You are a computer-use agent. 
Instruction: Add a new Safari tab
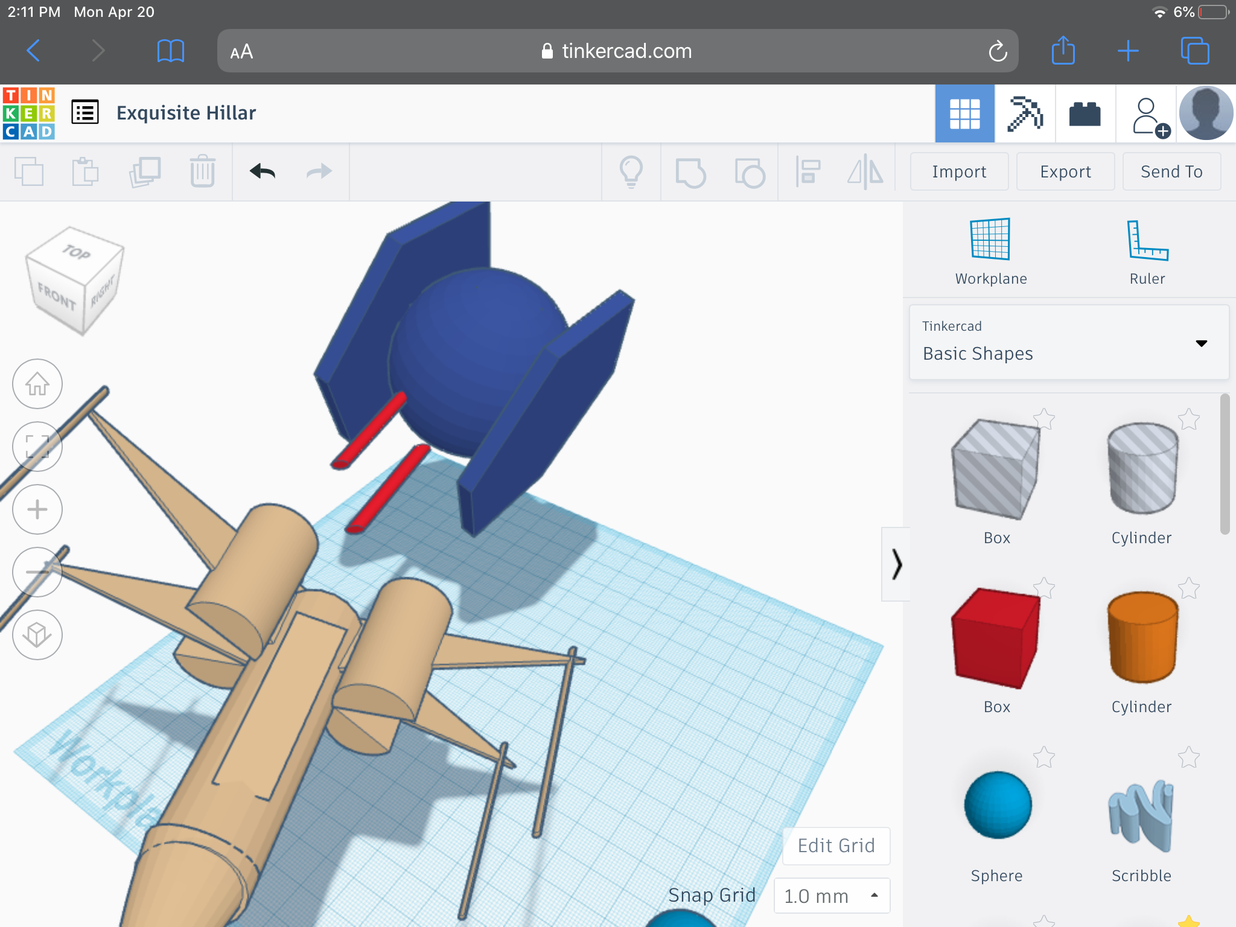click(1128, 51)
